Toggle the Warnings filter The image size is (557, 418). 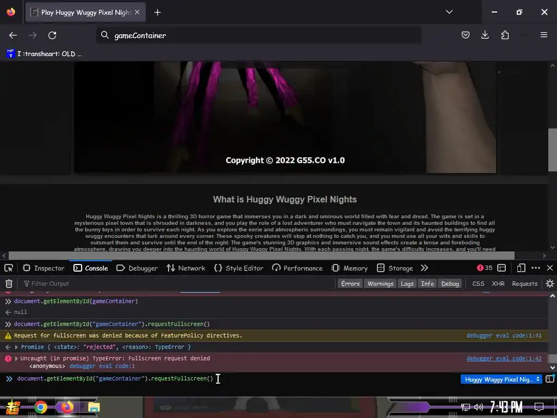(380, 284)
